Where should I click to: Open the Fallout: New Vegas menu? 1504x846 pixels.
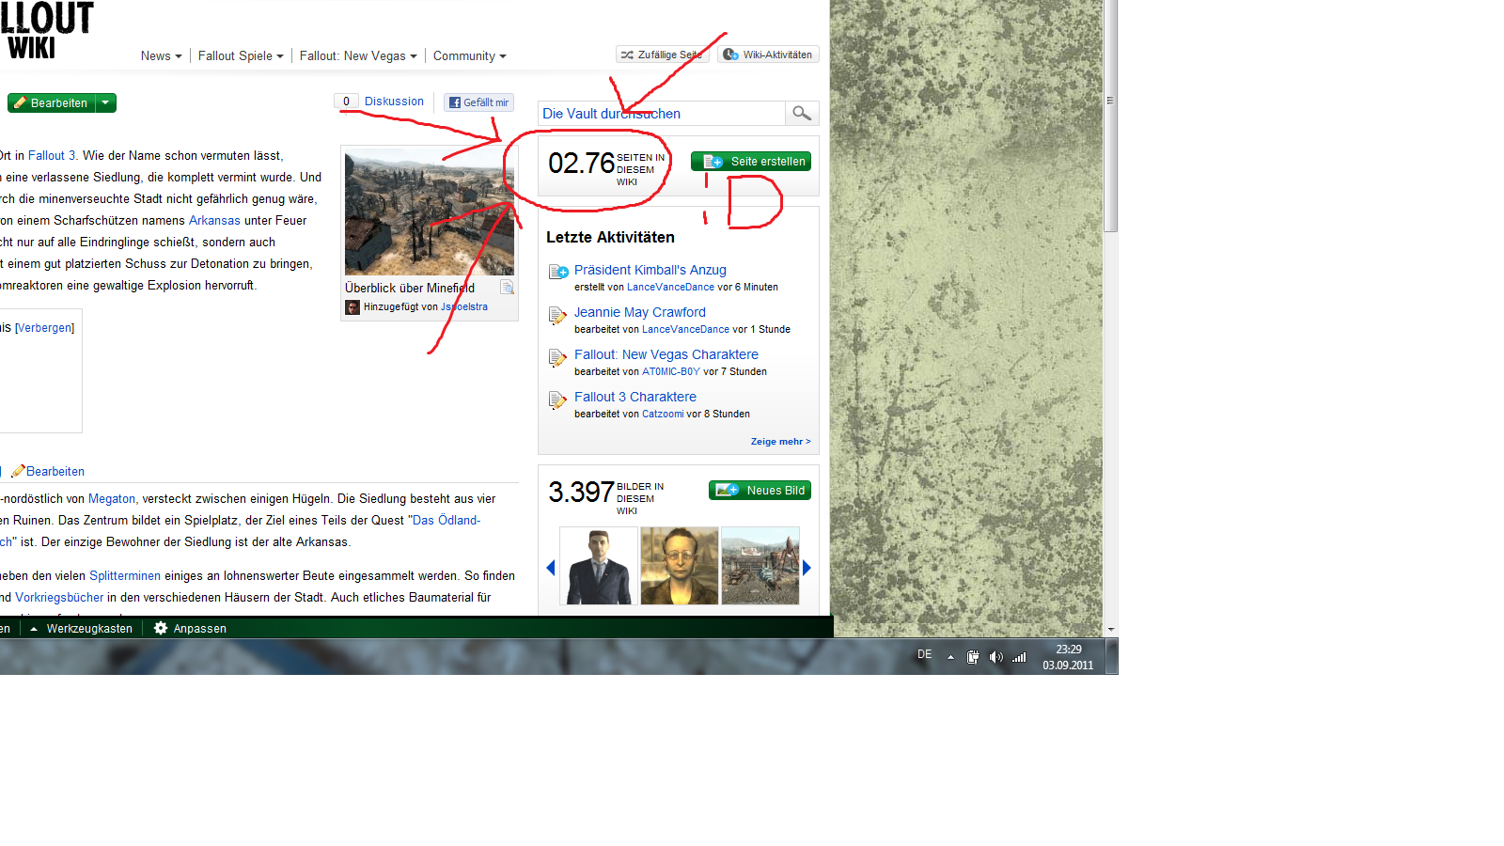tap(357, 56)
